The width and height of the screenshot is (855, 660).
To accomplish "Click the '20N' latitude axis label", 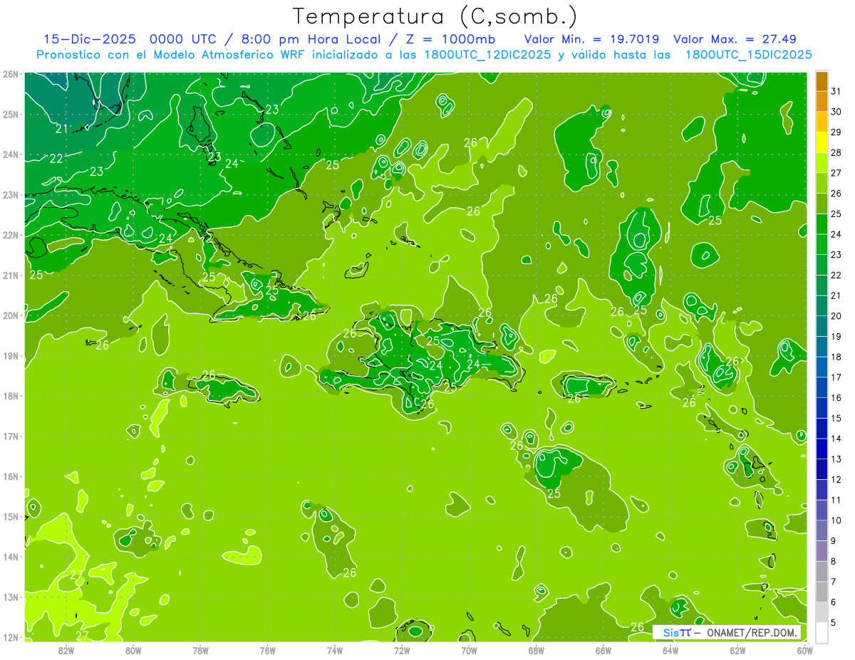I will pos(11,315).
